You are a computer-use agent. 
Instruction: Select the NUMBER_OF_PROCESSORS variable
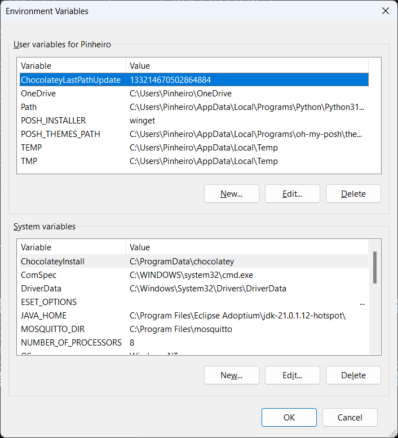194,343
